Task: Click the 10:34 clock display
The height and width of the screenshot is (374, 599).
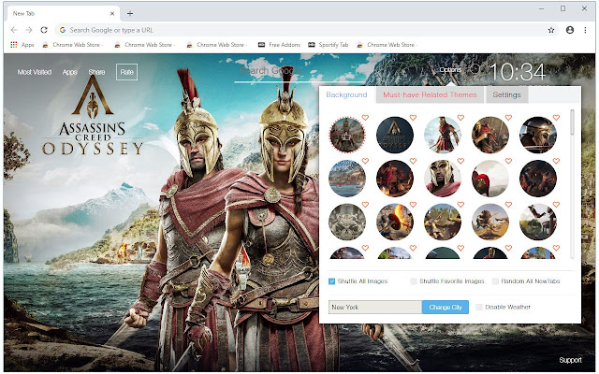Action: [x=518, y=72]
